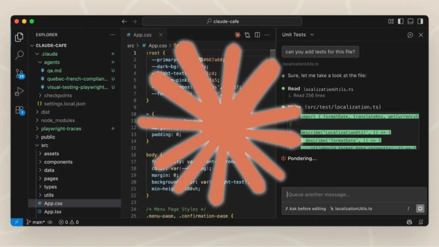Screen dimensions: 439x247
Task: Click the Claude spark icon in editor toolbar
Action: click(238, 35)
